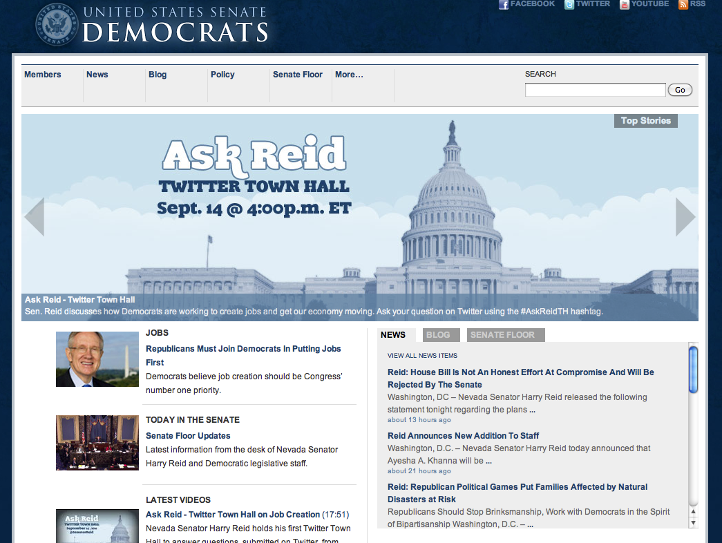Click the news panel scrollbar thumb
The image size is (722, 543).
pos(693,370)
